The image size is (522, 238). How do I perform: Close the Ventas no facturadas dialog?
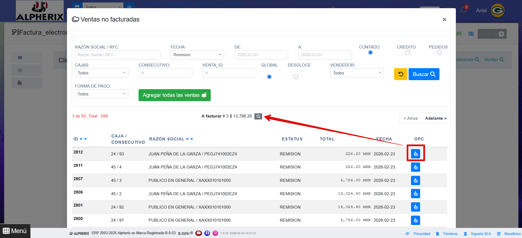click(444, 19)
